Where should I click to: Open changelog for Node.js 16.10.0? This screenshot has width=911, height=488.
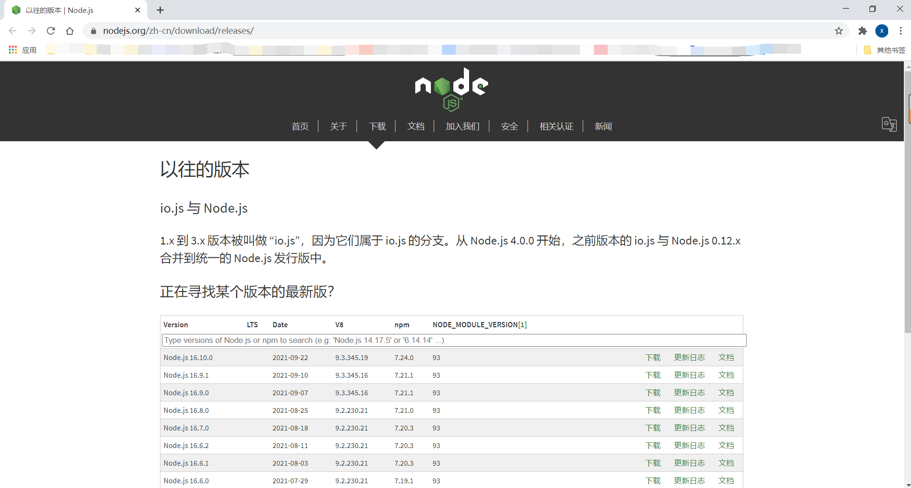point(689,358)
